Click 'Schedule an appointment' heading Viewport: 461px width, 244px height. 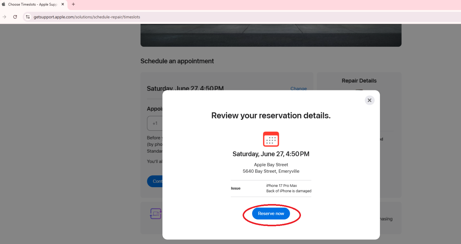177,61
